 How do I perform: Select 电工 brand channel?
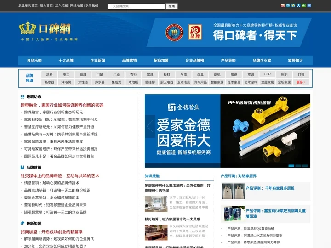pyautogui.click(x=66, y=74)
